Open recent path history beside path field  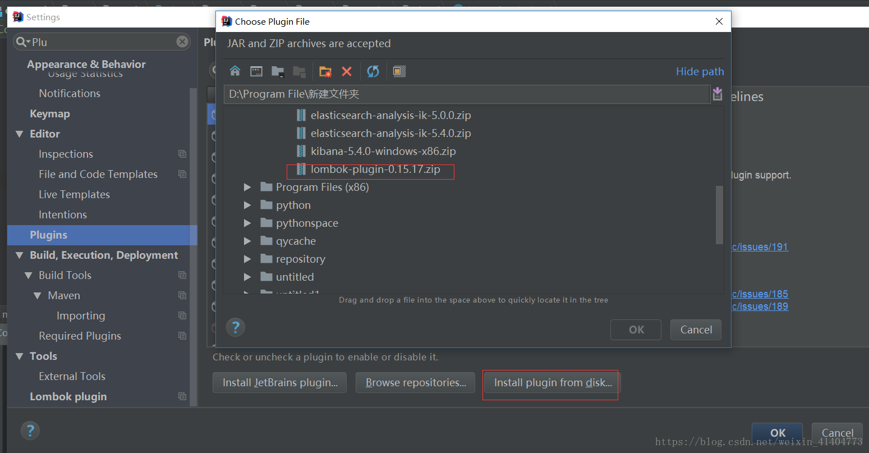tap(718, 94)
